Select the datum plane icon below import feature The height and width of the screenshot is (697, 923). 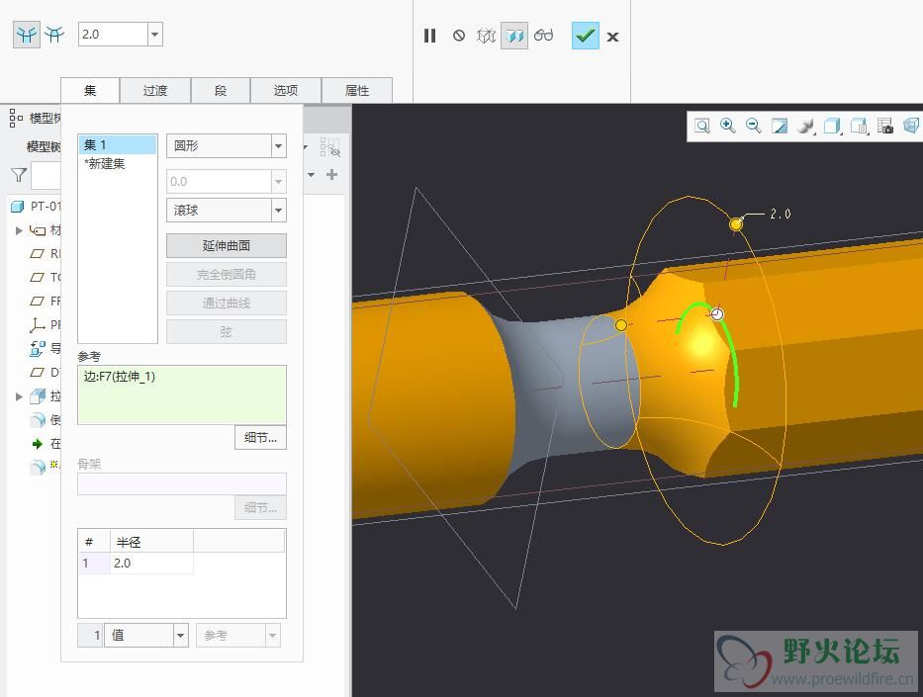coord(37,373)
